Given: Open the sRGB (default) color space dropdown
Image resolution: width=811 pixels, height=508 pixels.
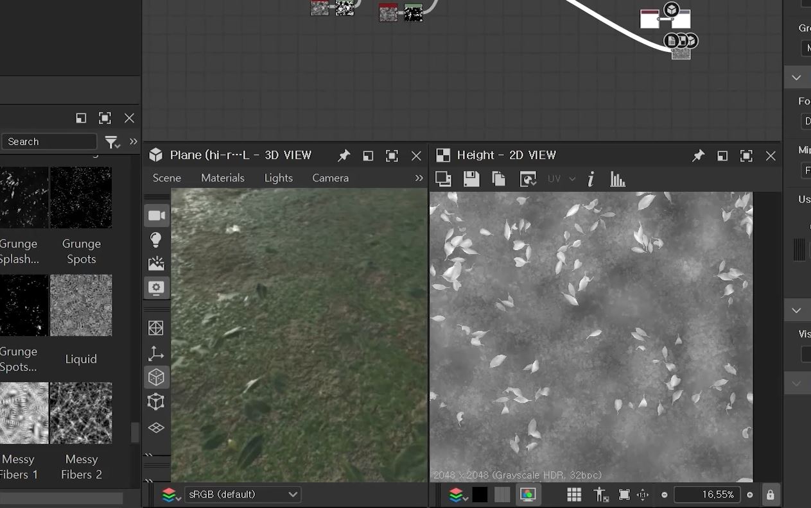Looking at the screenshot, I should (x=242, y=495).
